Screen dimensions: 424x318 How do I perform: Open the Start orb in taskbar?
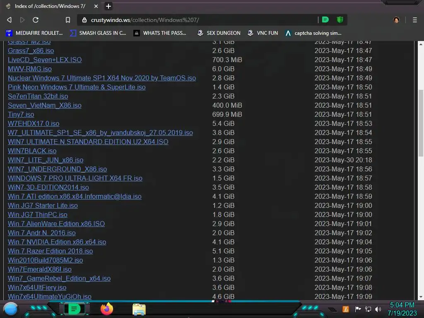(10, 309)
